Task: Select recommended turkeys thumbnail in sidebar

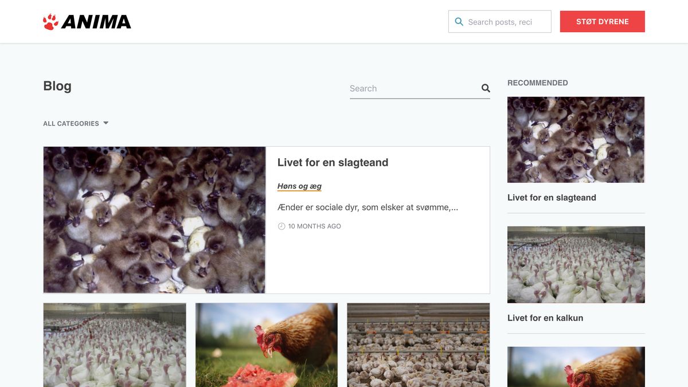Action: click(x=576, y=264)
